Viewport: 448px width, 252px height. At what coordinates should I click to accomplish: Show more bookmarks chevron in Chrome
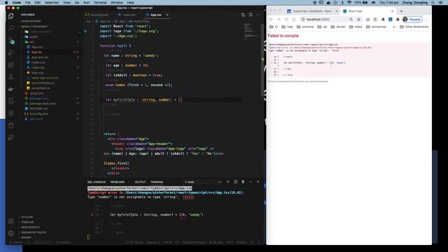pos(394,27)
